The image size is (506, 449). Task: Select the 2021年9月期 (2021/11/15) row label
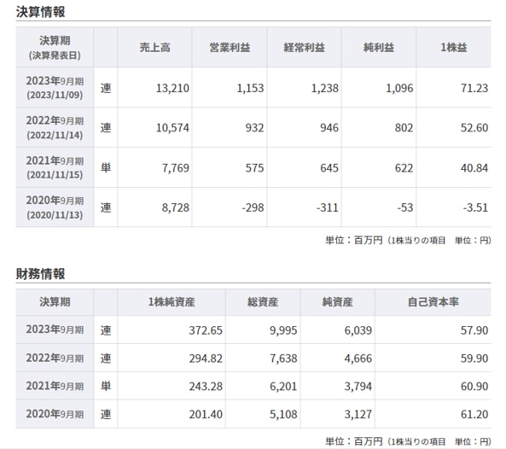point(55,167)
